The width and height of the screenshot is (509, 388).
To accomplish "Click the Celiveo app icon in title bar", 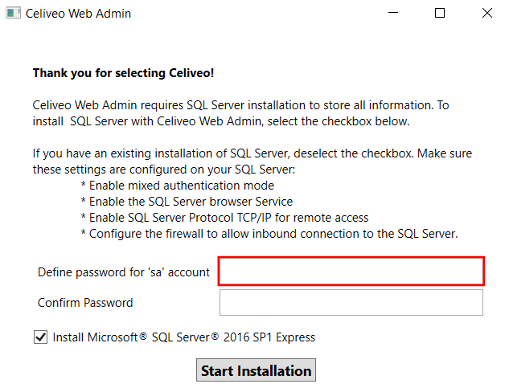I will (x=14, y=14).
